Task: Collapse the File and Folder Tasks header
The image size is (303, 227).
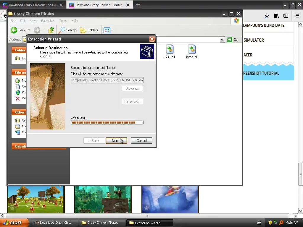Action: [19, 72]
